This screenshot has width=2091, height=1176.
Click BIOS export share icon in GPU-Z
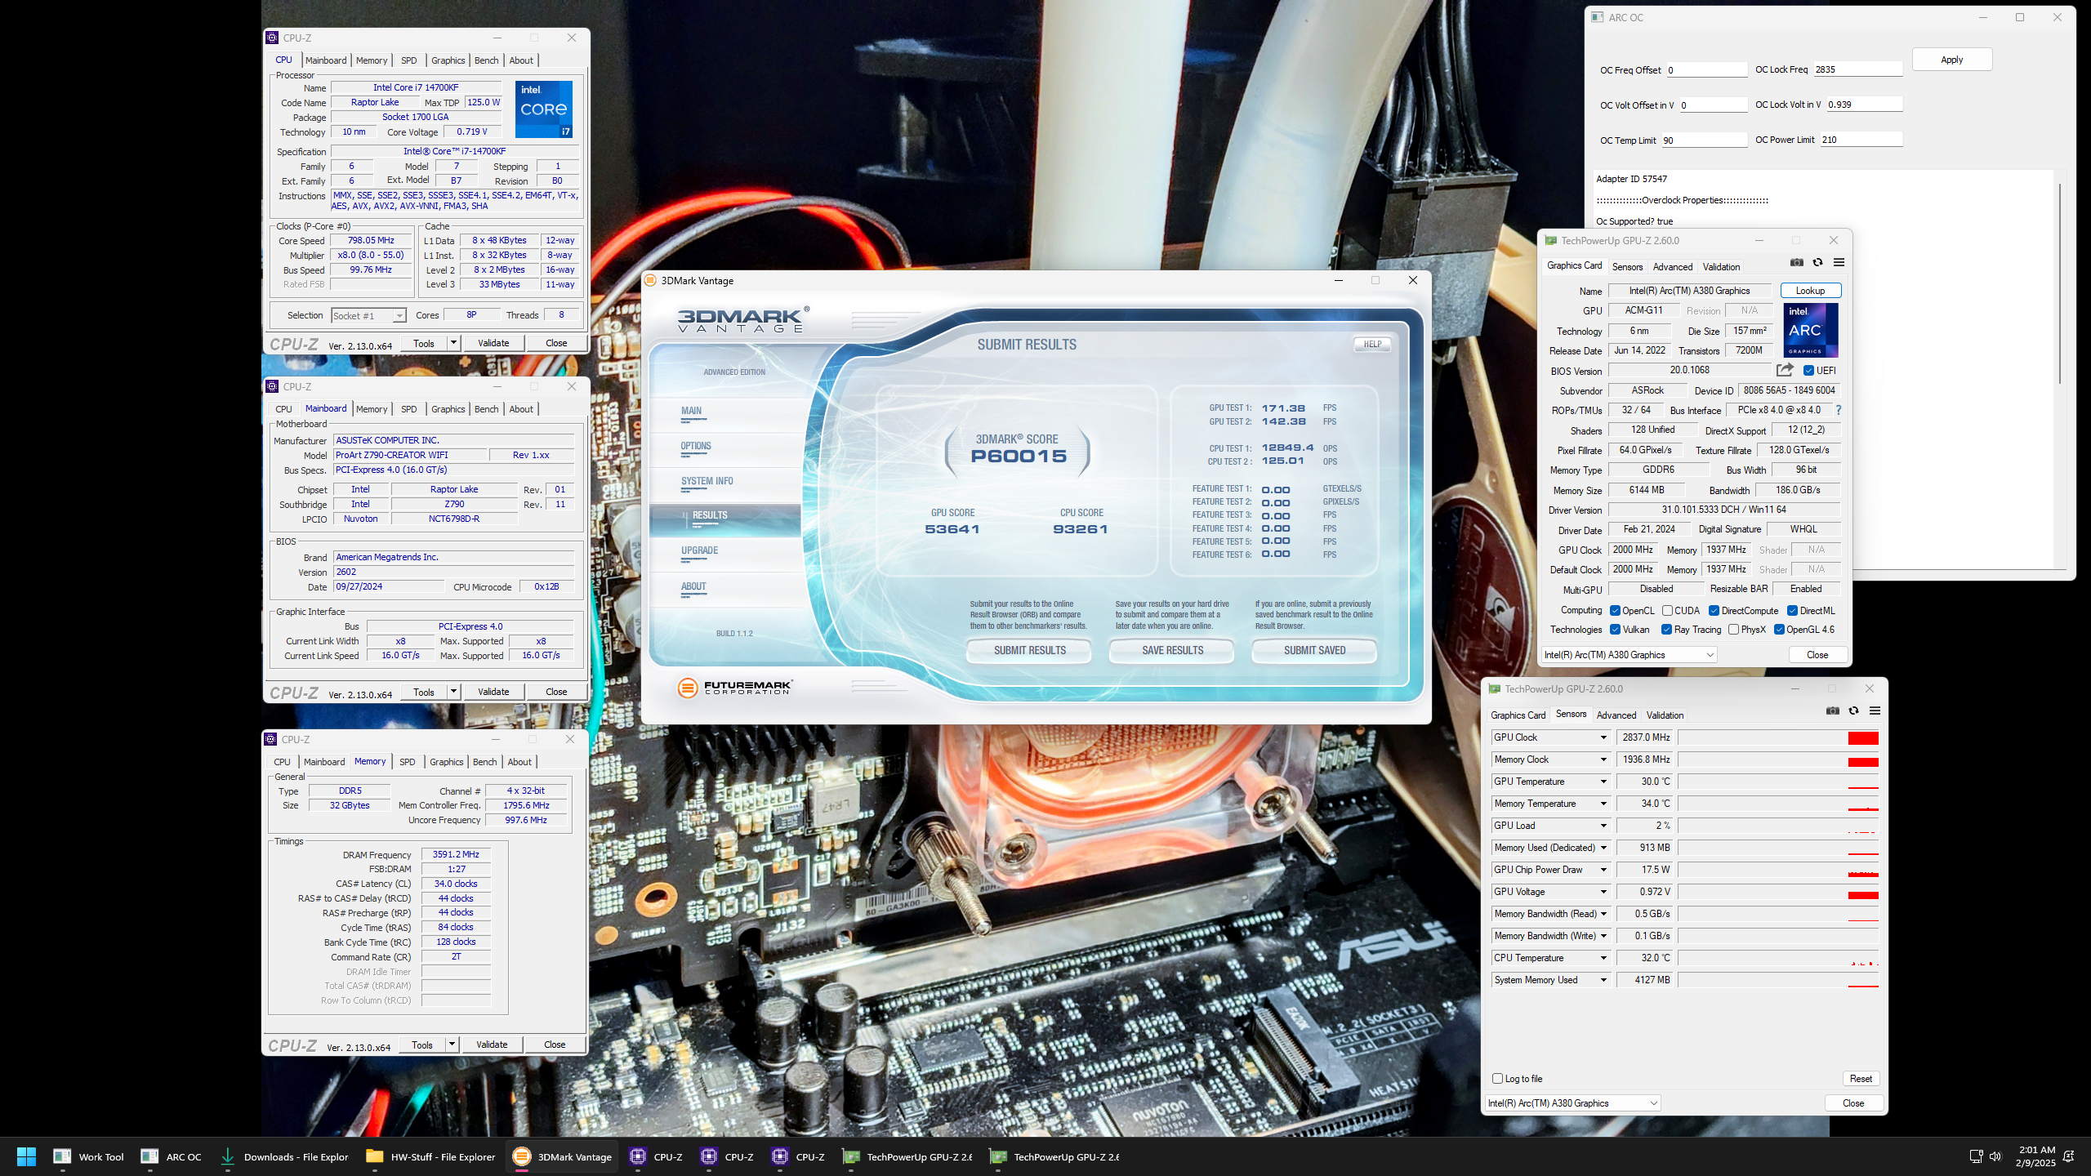pyautogui.click(x=1786, y=370)
